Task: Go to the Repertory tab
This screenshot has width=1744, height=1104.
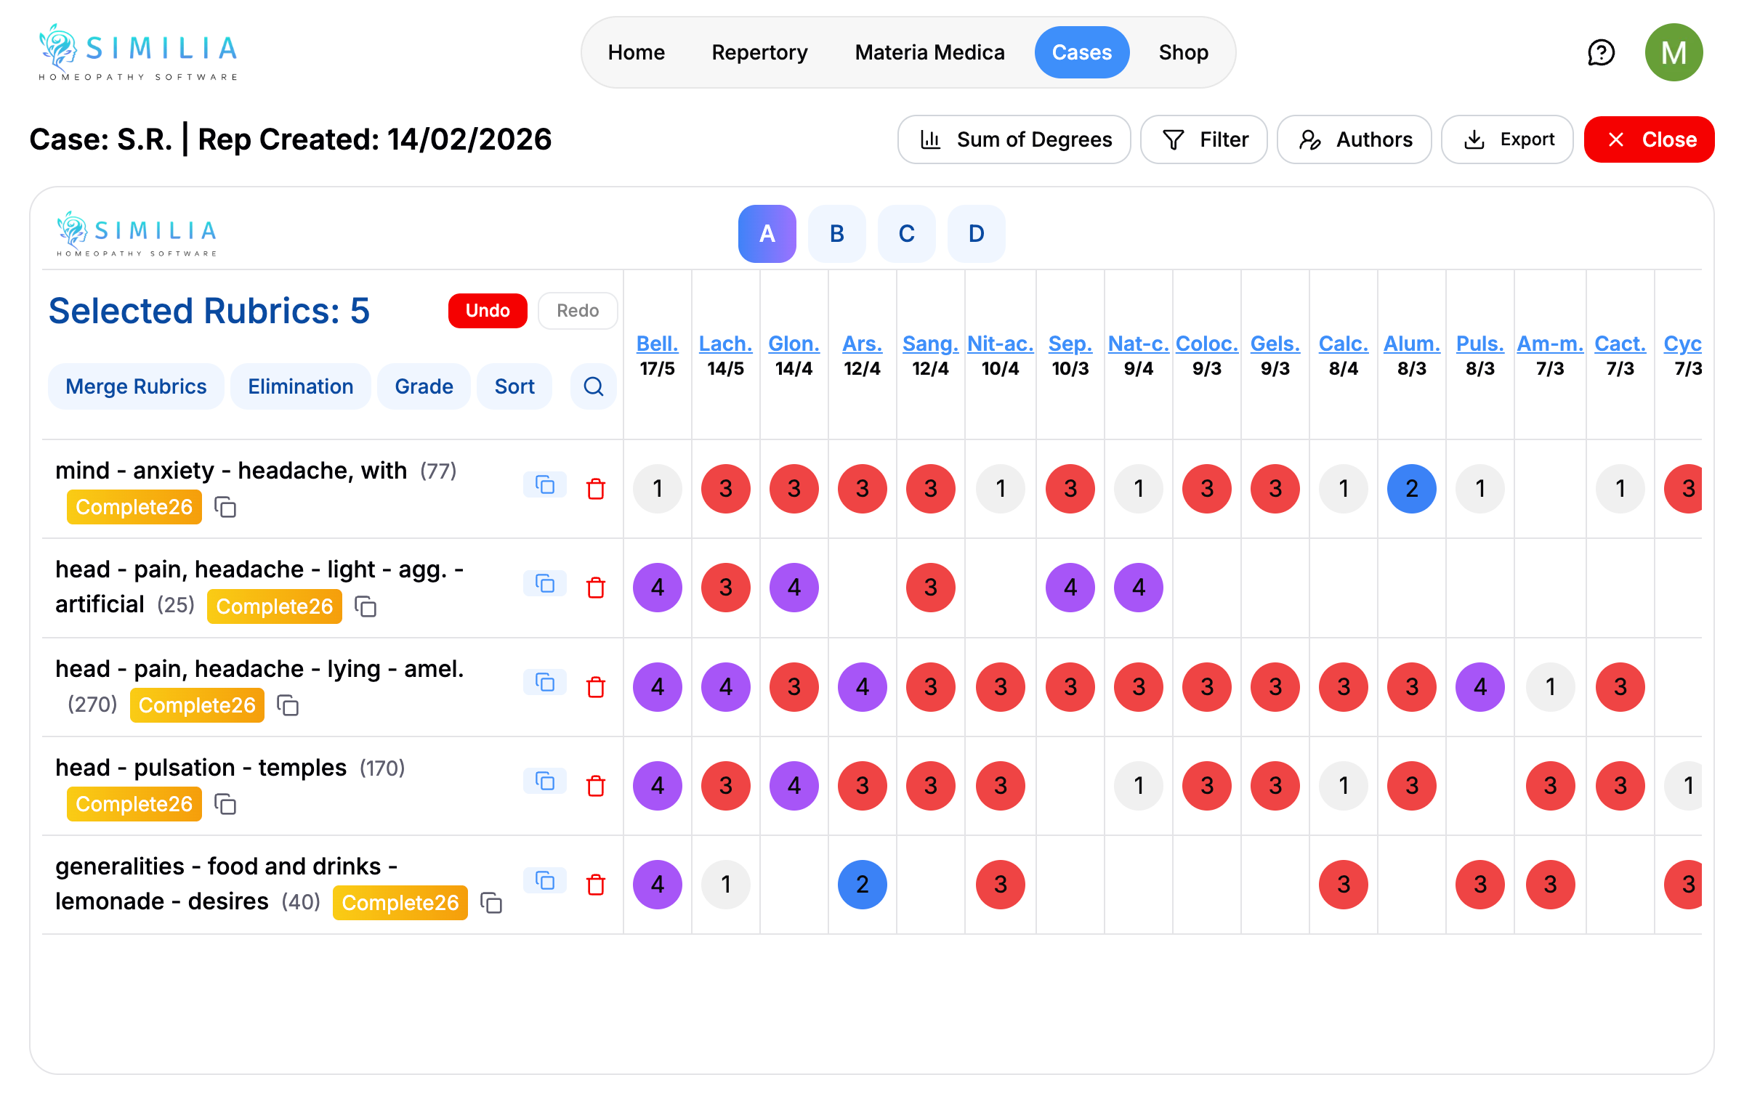Action: [759, 52]
